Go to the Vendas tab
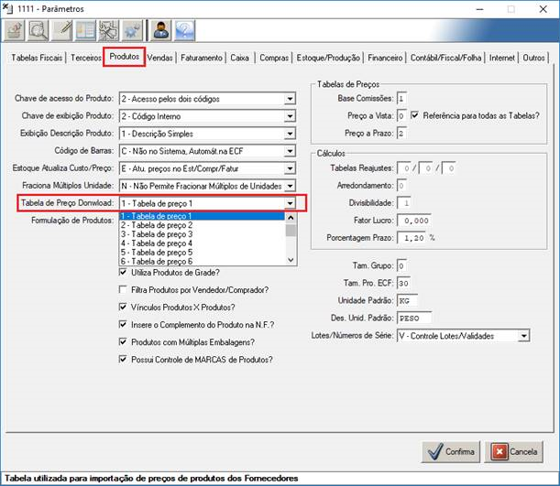Viewport: 560px width, 486px height. [159, 58]
